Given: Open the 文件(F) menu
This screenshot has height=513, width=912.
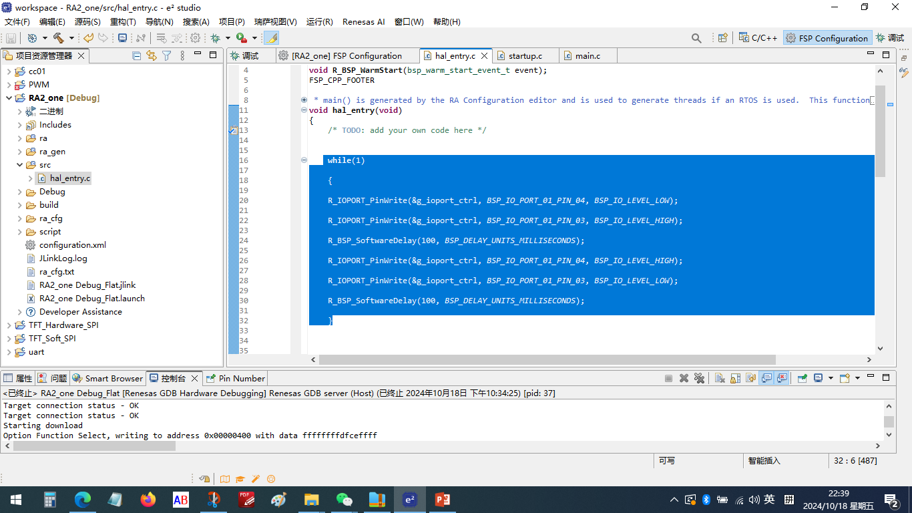Looking at the screenshot, I should point(17,21).
